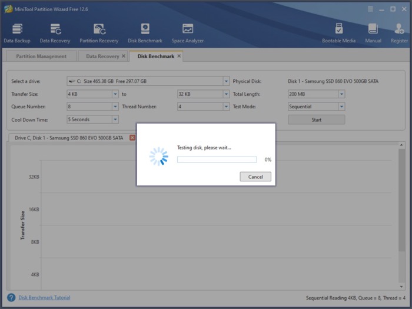The width and height of the screenshot is (412, 309).
Task: Switch to the Data Recovery tab
Action: [x=102, y=57]
